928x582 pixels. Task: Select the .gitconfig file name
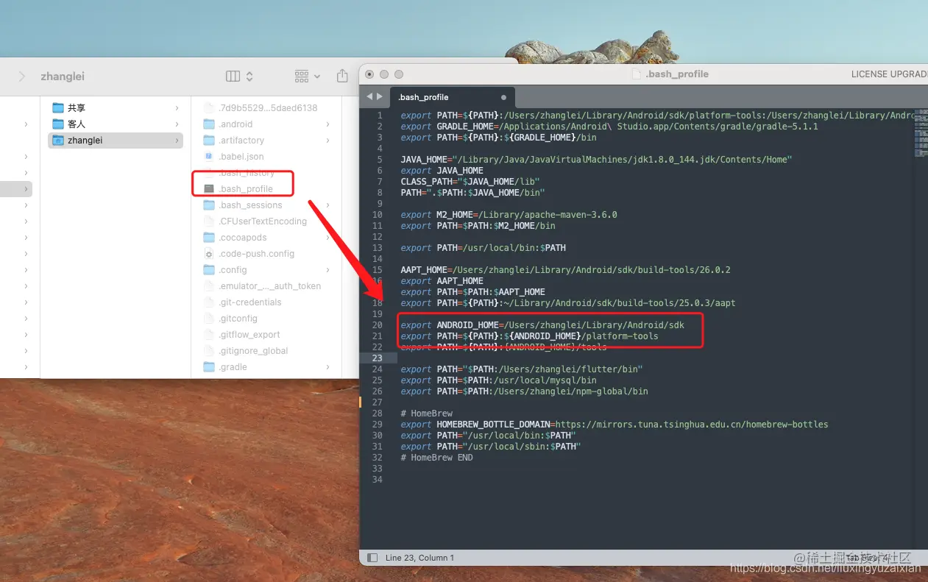click(x=238, y=319)
